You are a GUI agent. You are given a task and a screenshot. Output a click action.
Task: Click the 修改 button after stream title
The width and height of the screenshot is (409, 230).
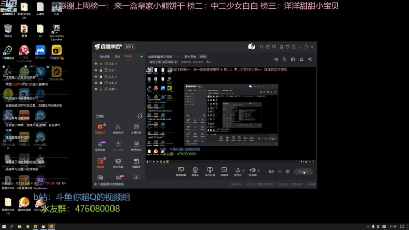click(x=203, y=57)
